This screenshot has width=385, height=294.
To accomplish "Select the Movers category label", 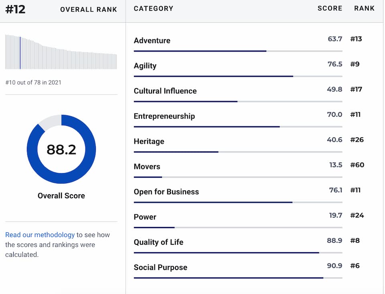I will coord(147,167).
